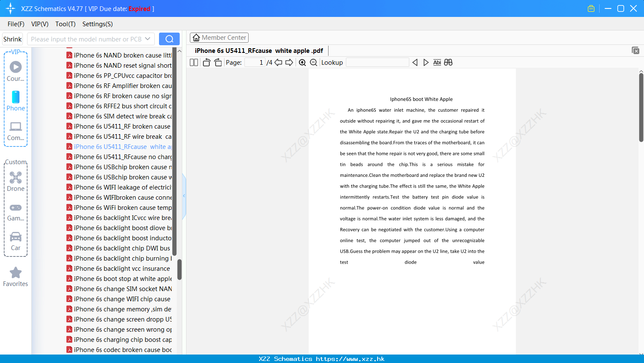Zoom out of the PDF
The height and width of the screenshot is (363, 644).
[314, 63]
